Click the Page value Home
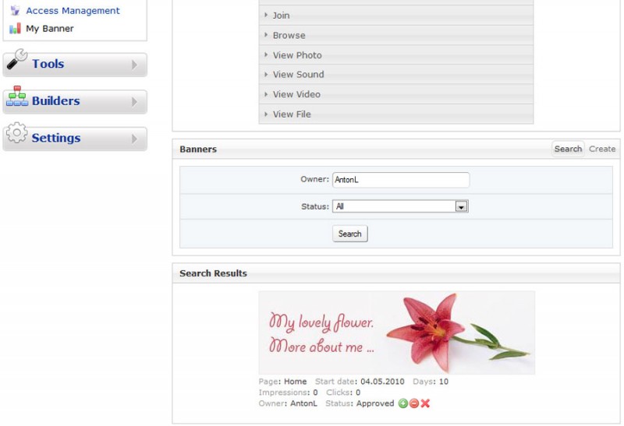 296,382
